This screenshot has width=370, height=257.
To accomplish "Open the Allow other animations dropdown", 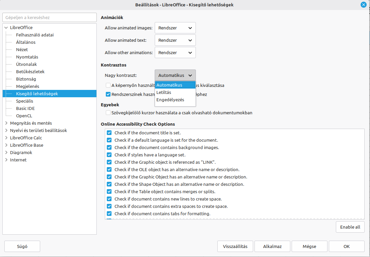I will 175,52.
